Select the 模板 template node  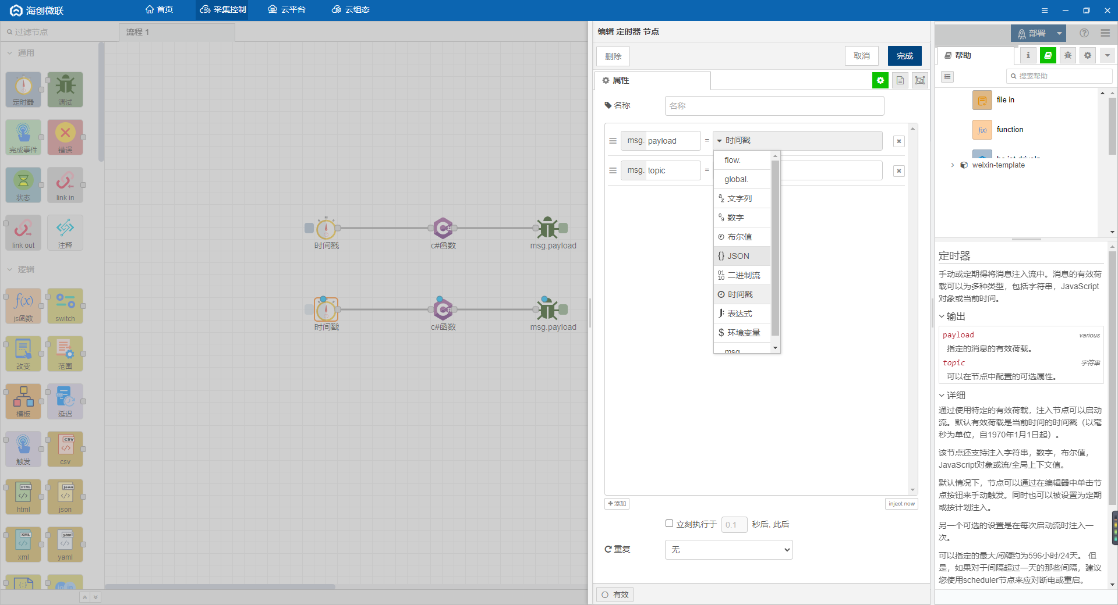pyautogui.click(x=23, y=401)
